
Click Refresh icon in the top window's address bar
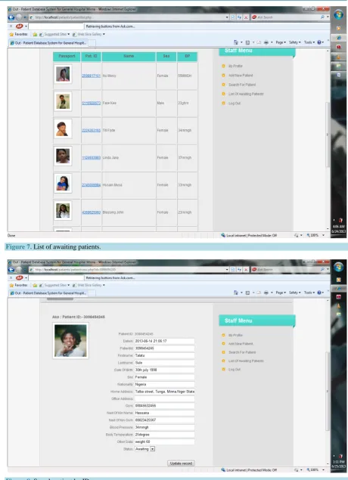click(x=239, y=17)
